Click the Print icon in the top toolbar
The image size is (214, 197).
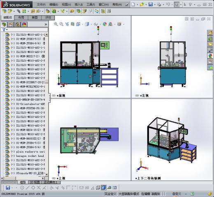pos(159,5)
